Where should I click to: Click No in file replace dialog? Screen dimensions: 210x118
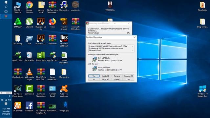94,79
